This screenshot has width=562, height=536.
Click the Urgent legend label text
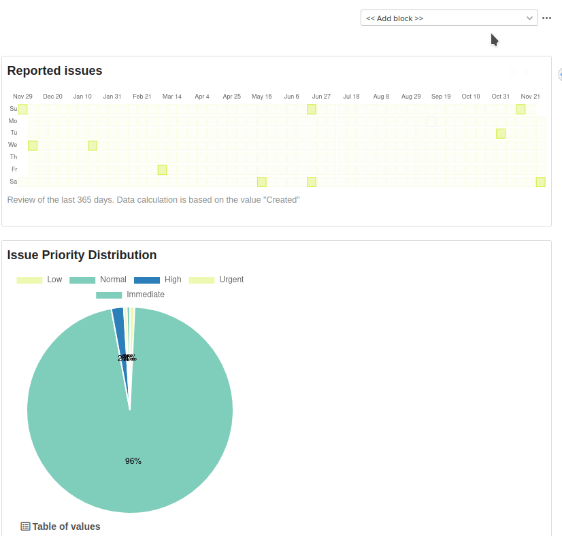pos(231,279)
